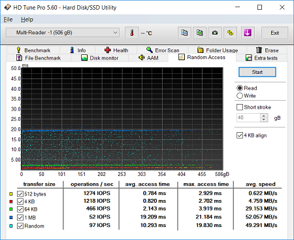Click the short stroke gB value field

pyautogui.click(x=248, y=118)
